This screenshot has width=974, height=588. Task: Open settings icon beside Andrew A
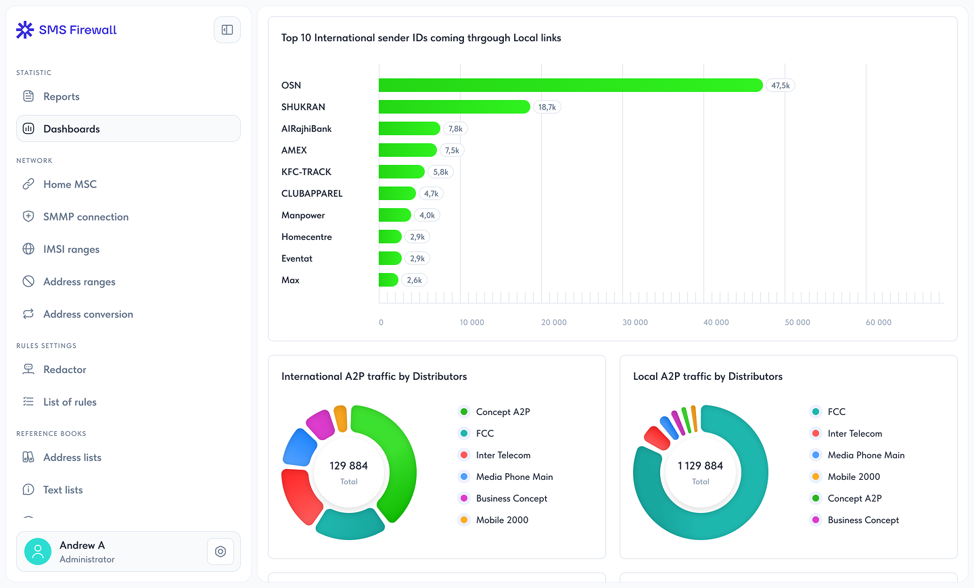(x=221, y=552)
